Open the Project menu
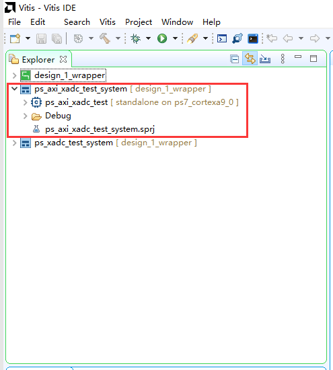The image size is (333, 370). 139,22
